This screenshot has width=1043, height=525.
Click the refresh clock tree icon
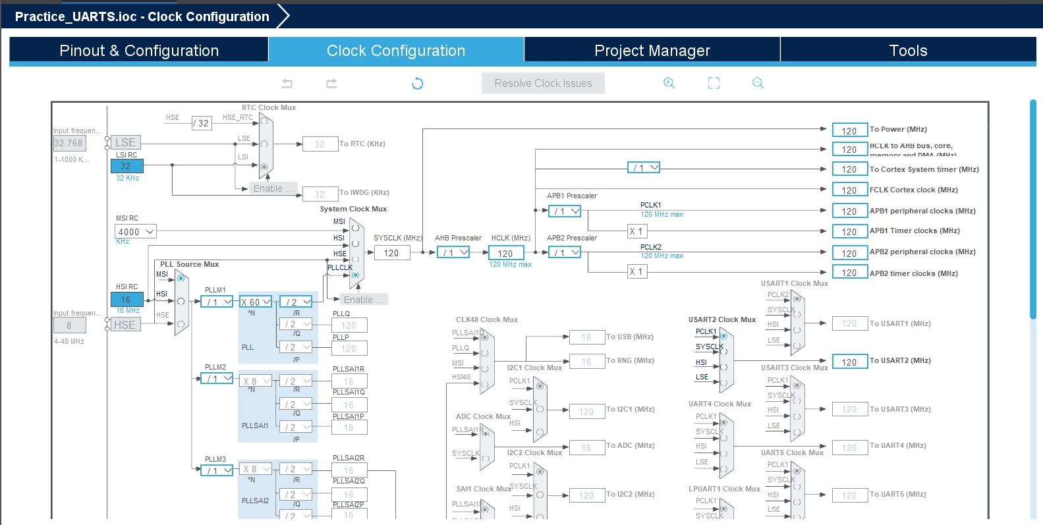pyautogui.click(x=417, y=83)
